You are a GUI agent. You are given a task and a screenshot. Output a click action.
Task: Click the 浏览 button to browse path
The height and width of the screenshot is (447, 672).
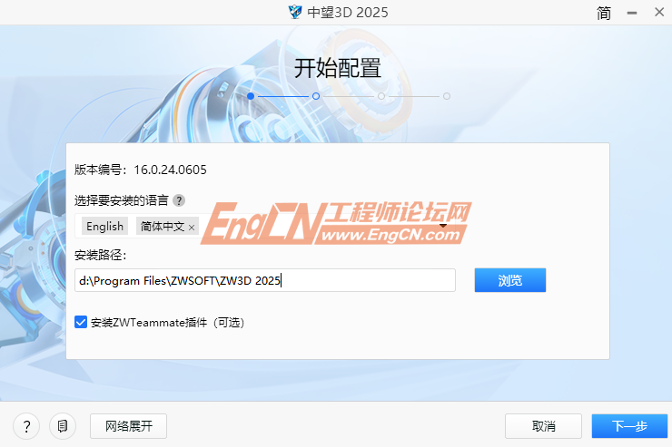[509, 280]
